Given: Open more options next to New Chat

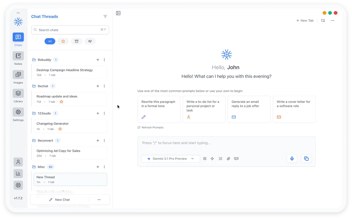Looking at the screenshot, I should click(99, 200).
